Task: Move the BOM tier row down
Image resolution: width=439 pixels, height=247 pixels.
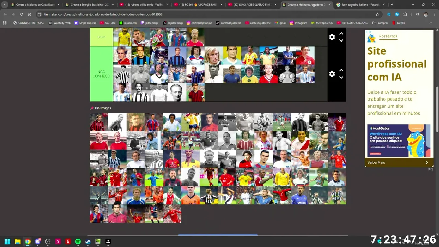Action: click(341, 40)
